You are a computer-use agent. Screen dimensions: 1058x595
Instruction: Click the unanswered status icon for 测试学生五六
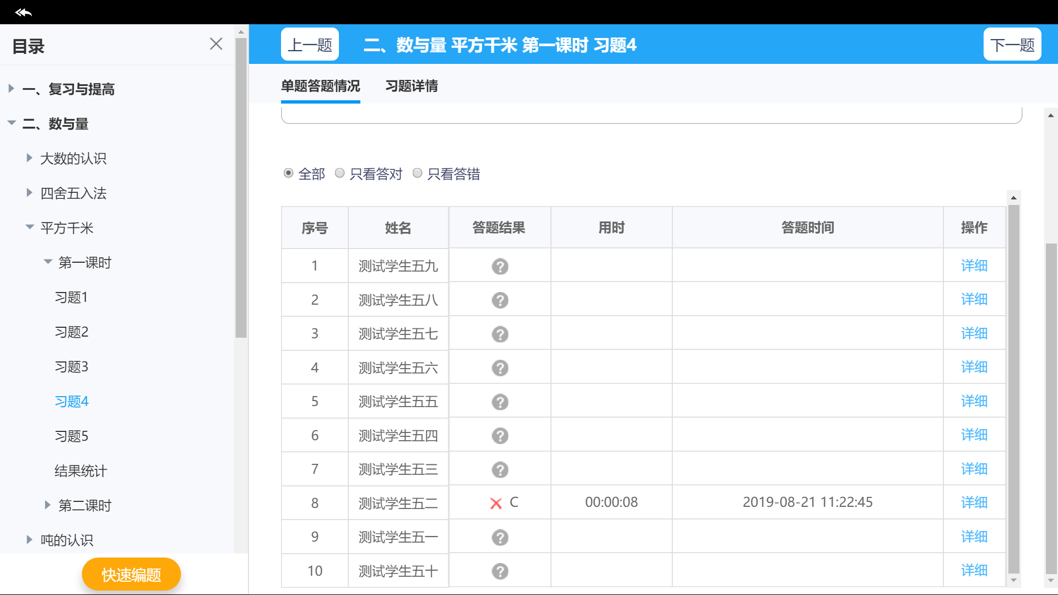(500, 368)
